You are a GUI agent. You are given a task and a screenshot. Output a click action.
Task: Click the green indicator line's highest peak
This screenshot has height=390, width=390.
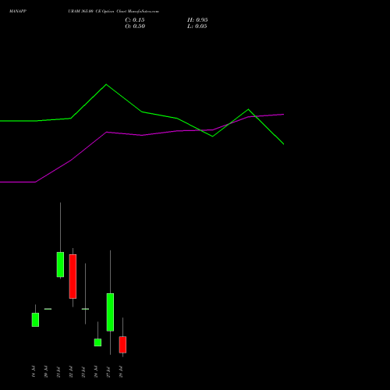pos(106,84)
